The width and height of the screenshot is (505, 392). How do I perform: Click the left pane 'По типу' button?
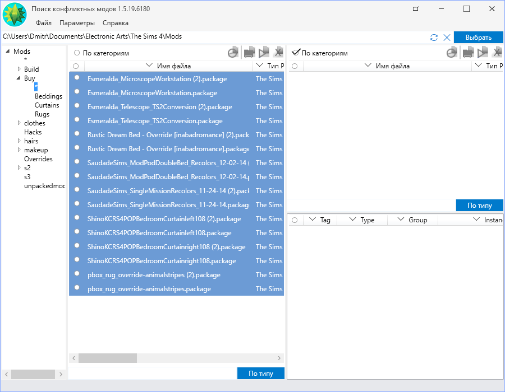tap(260, 374)
